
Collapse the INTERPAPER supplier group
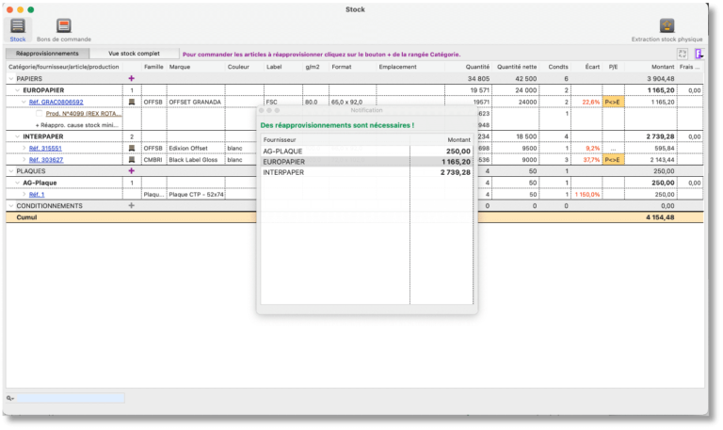coord(17,136)
